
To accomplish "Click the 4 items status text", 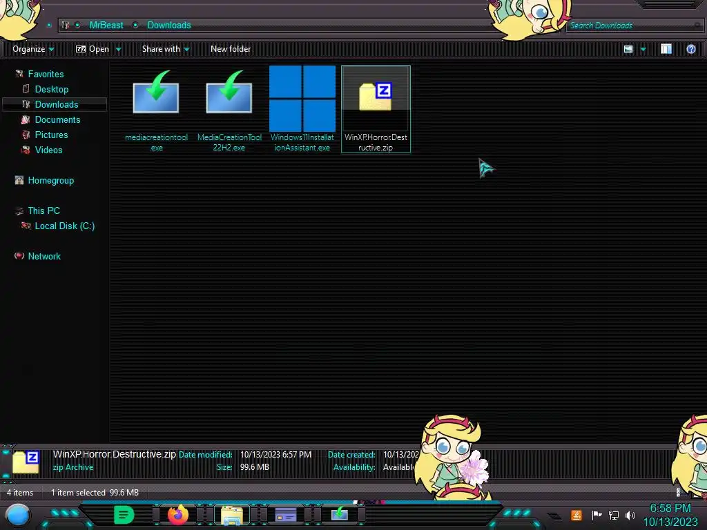I will [20, 493].
